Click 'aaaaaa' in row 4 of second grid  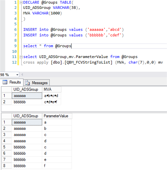point(27,141)
